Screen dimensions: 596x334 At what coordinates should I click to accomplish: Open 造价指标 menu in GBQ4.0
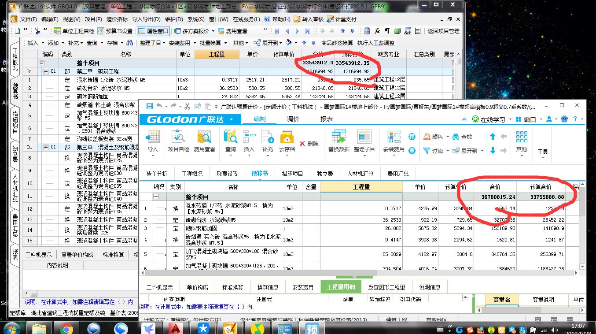117,19
